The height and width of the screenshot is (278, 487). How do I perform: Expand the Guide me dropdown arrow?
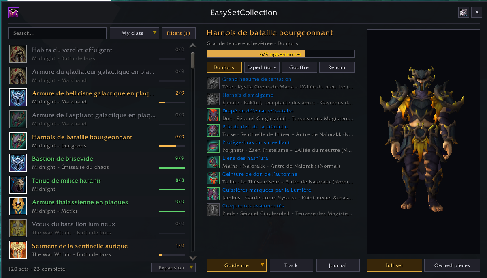click(263, 265)
